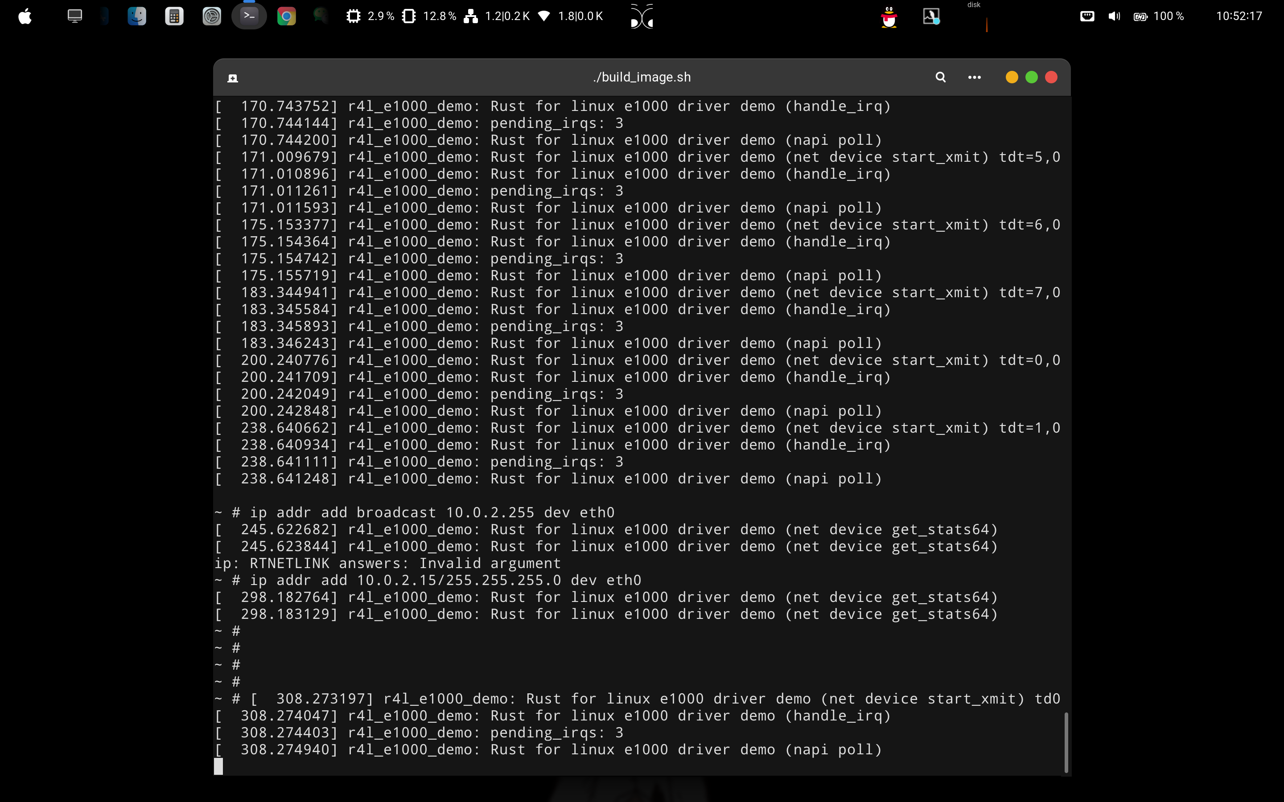Click the butterfly logo in top panel

click(642, 16)
